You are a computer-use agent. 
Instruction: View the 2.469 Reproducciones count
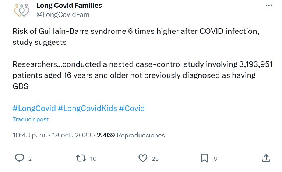(131, 135)
